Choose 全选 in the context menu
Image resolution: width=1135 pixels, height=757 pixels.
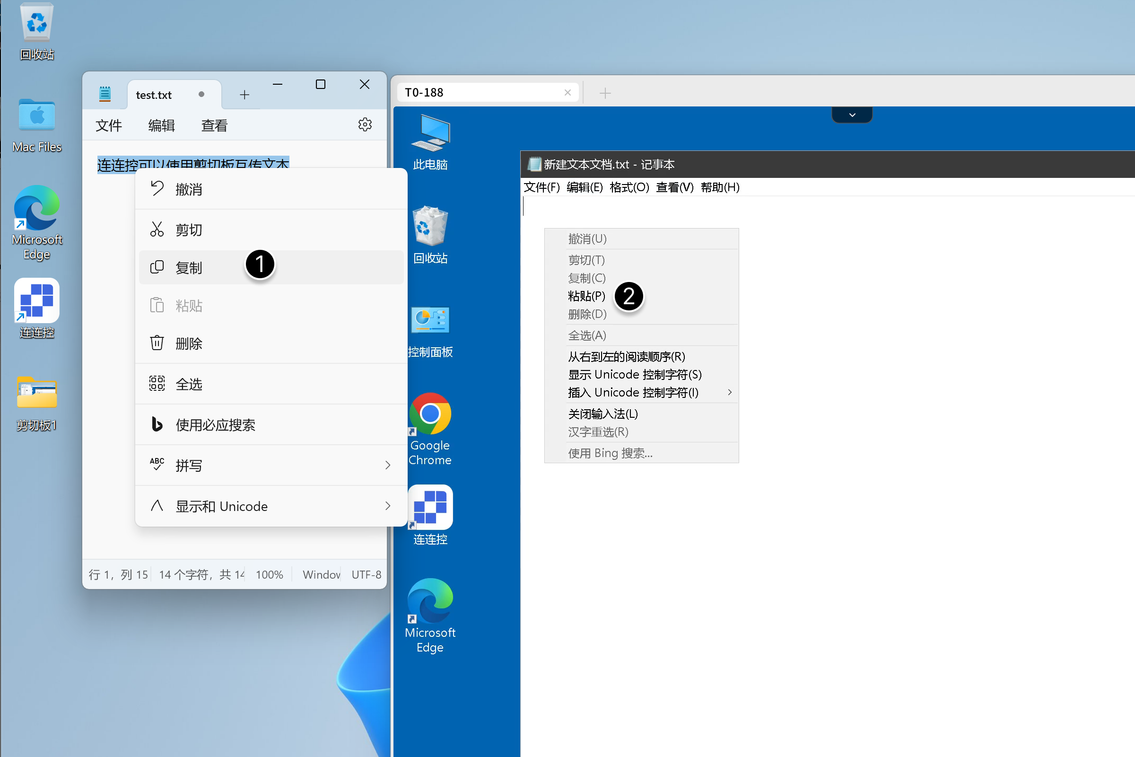pos(271,384)
